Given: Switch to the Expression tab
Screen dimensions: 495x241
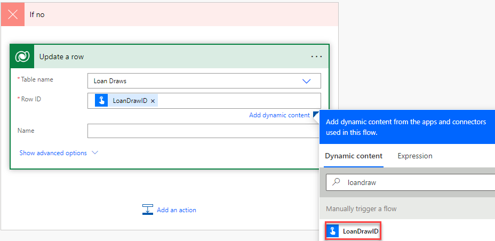Looking at the screenshot, I should [414, 156].
